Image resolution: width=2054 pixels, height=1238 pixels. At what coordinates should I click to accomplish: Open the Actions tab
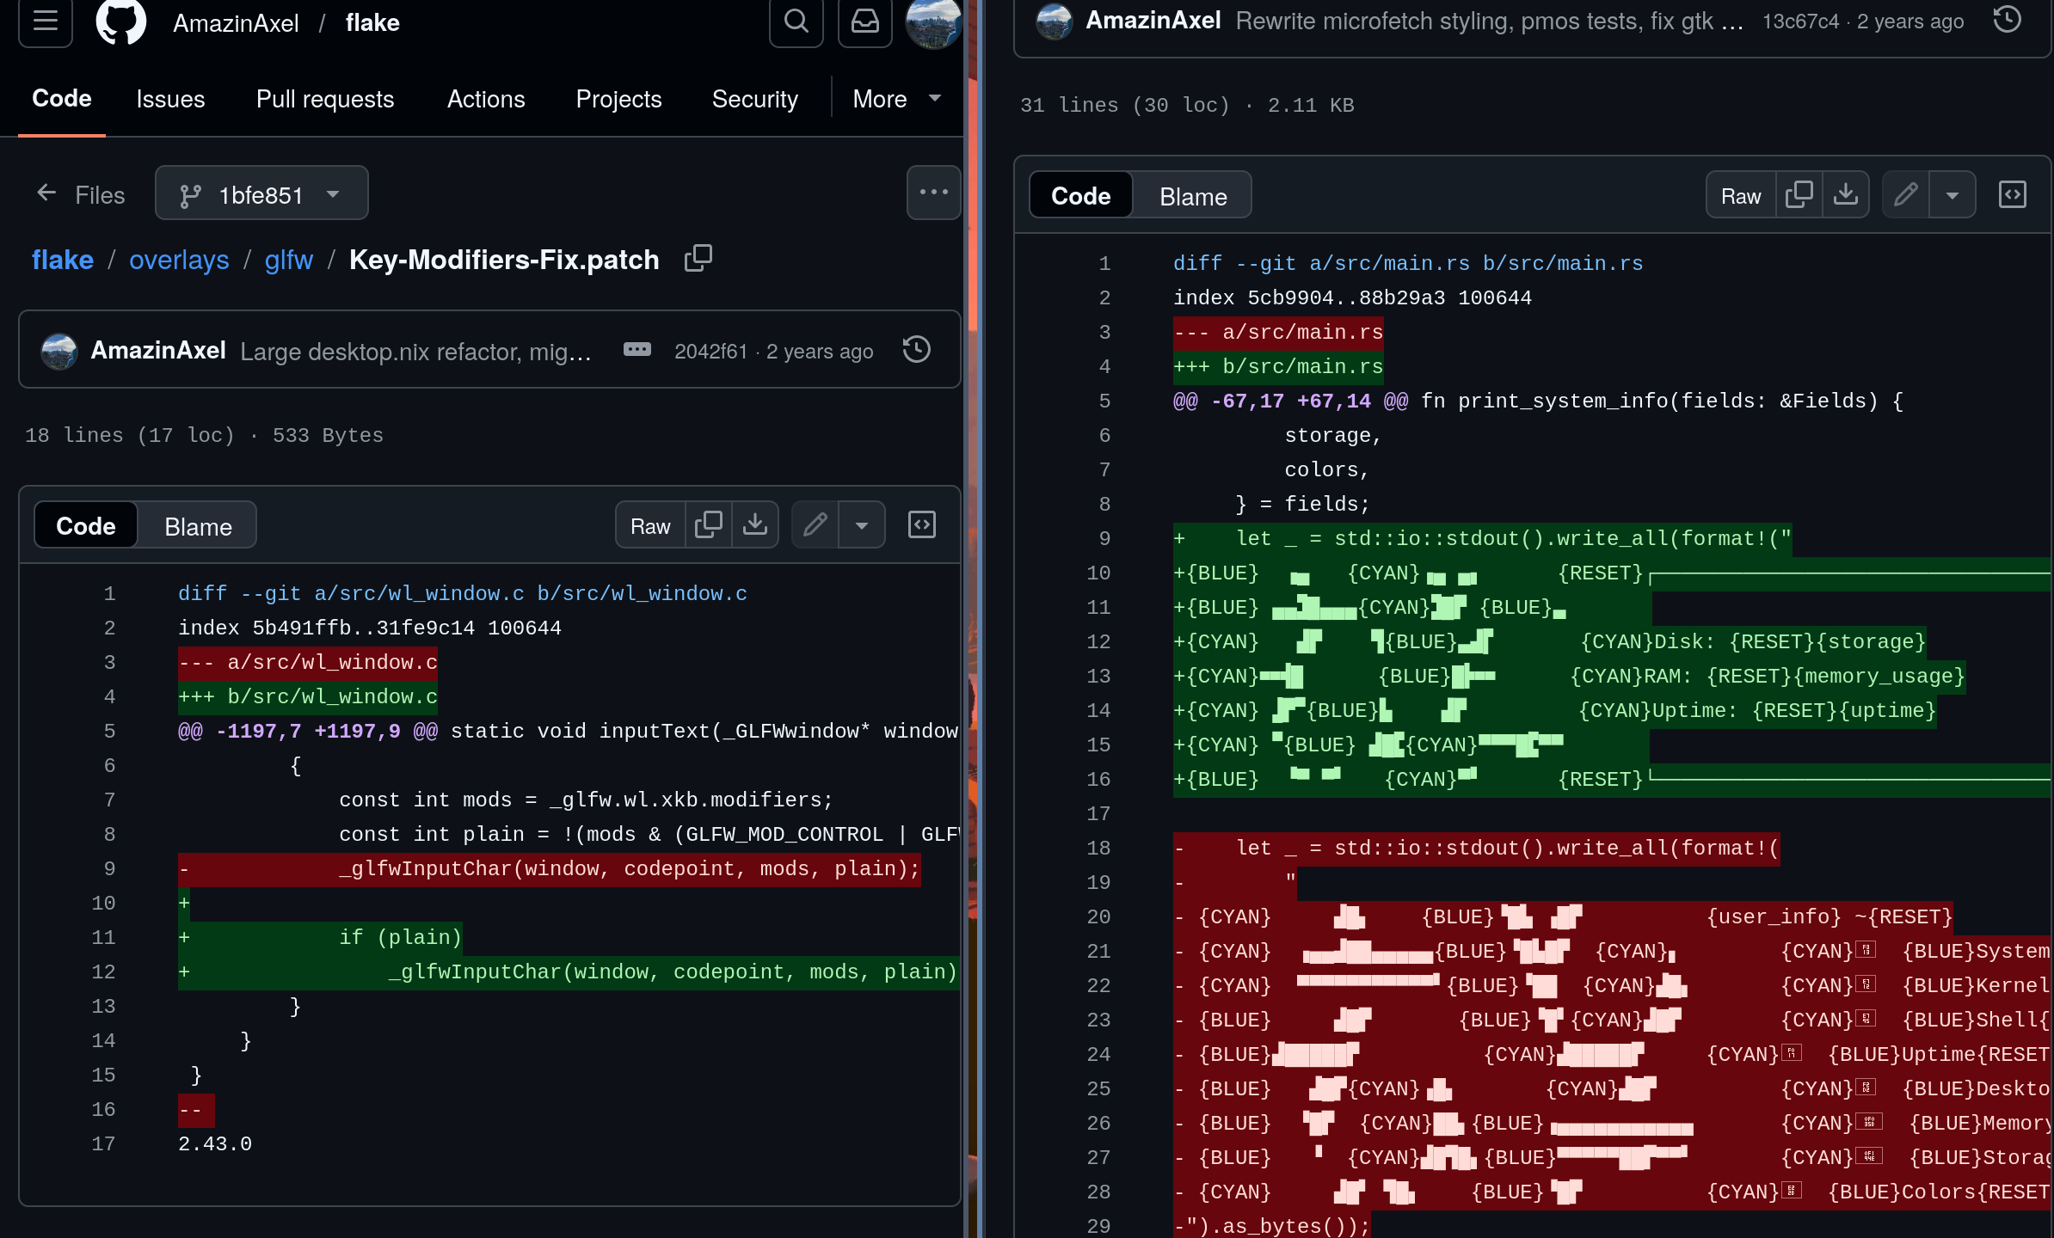point(485,99)
